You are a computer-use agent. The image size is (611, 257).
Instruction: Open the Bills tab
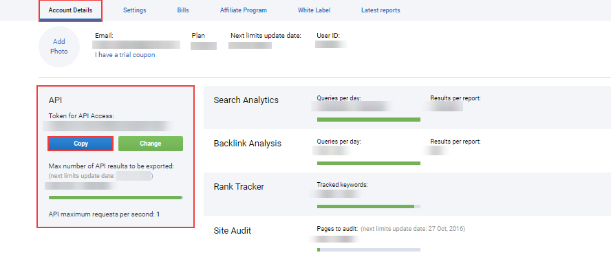[183, 10]
